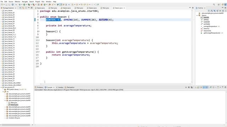Open the Refactor menu
Image resolution: width=227 pixels, height=127 pixels.
(x=17, y=1)
